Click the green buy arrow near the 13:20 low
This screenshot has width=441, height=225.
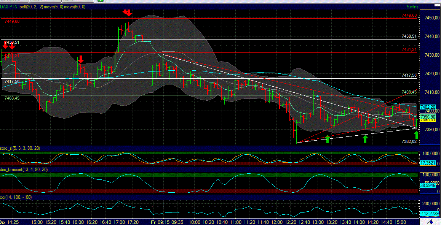pyautogui.click(x=328, y=139)
